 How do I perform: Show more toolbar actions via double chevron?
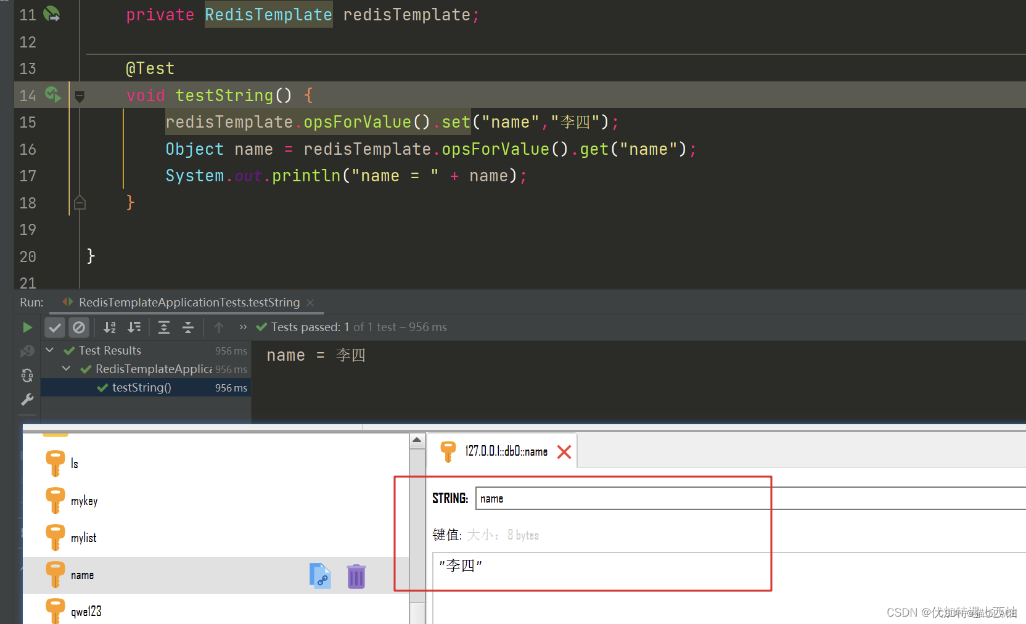click(x=243, y=327)
